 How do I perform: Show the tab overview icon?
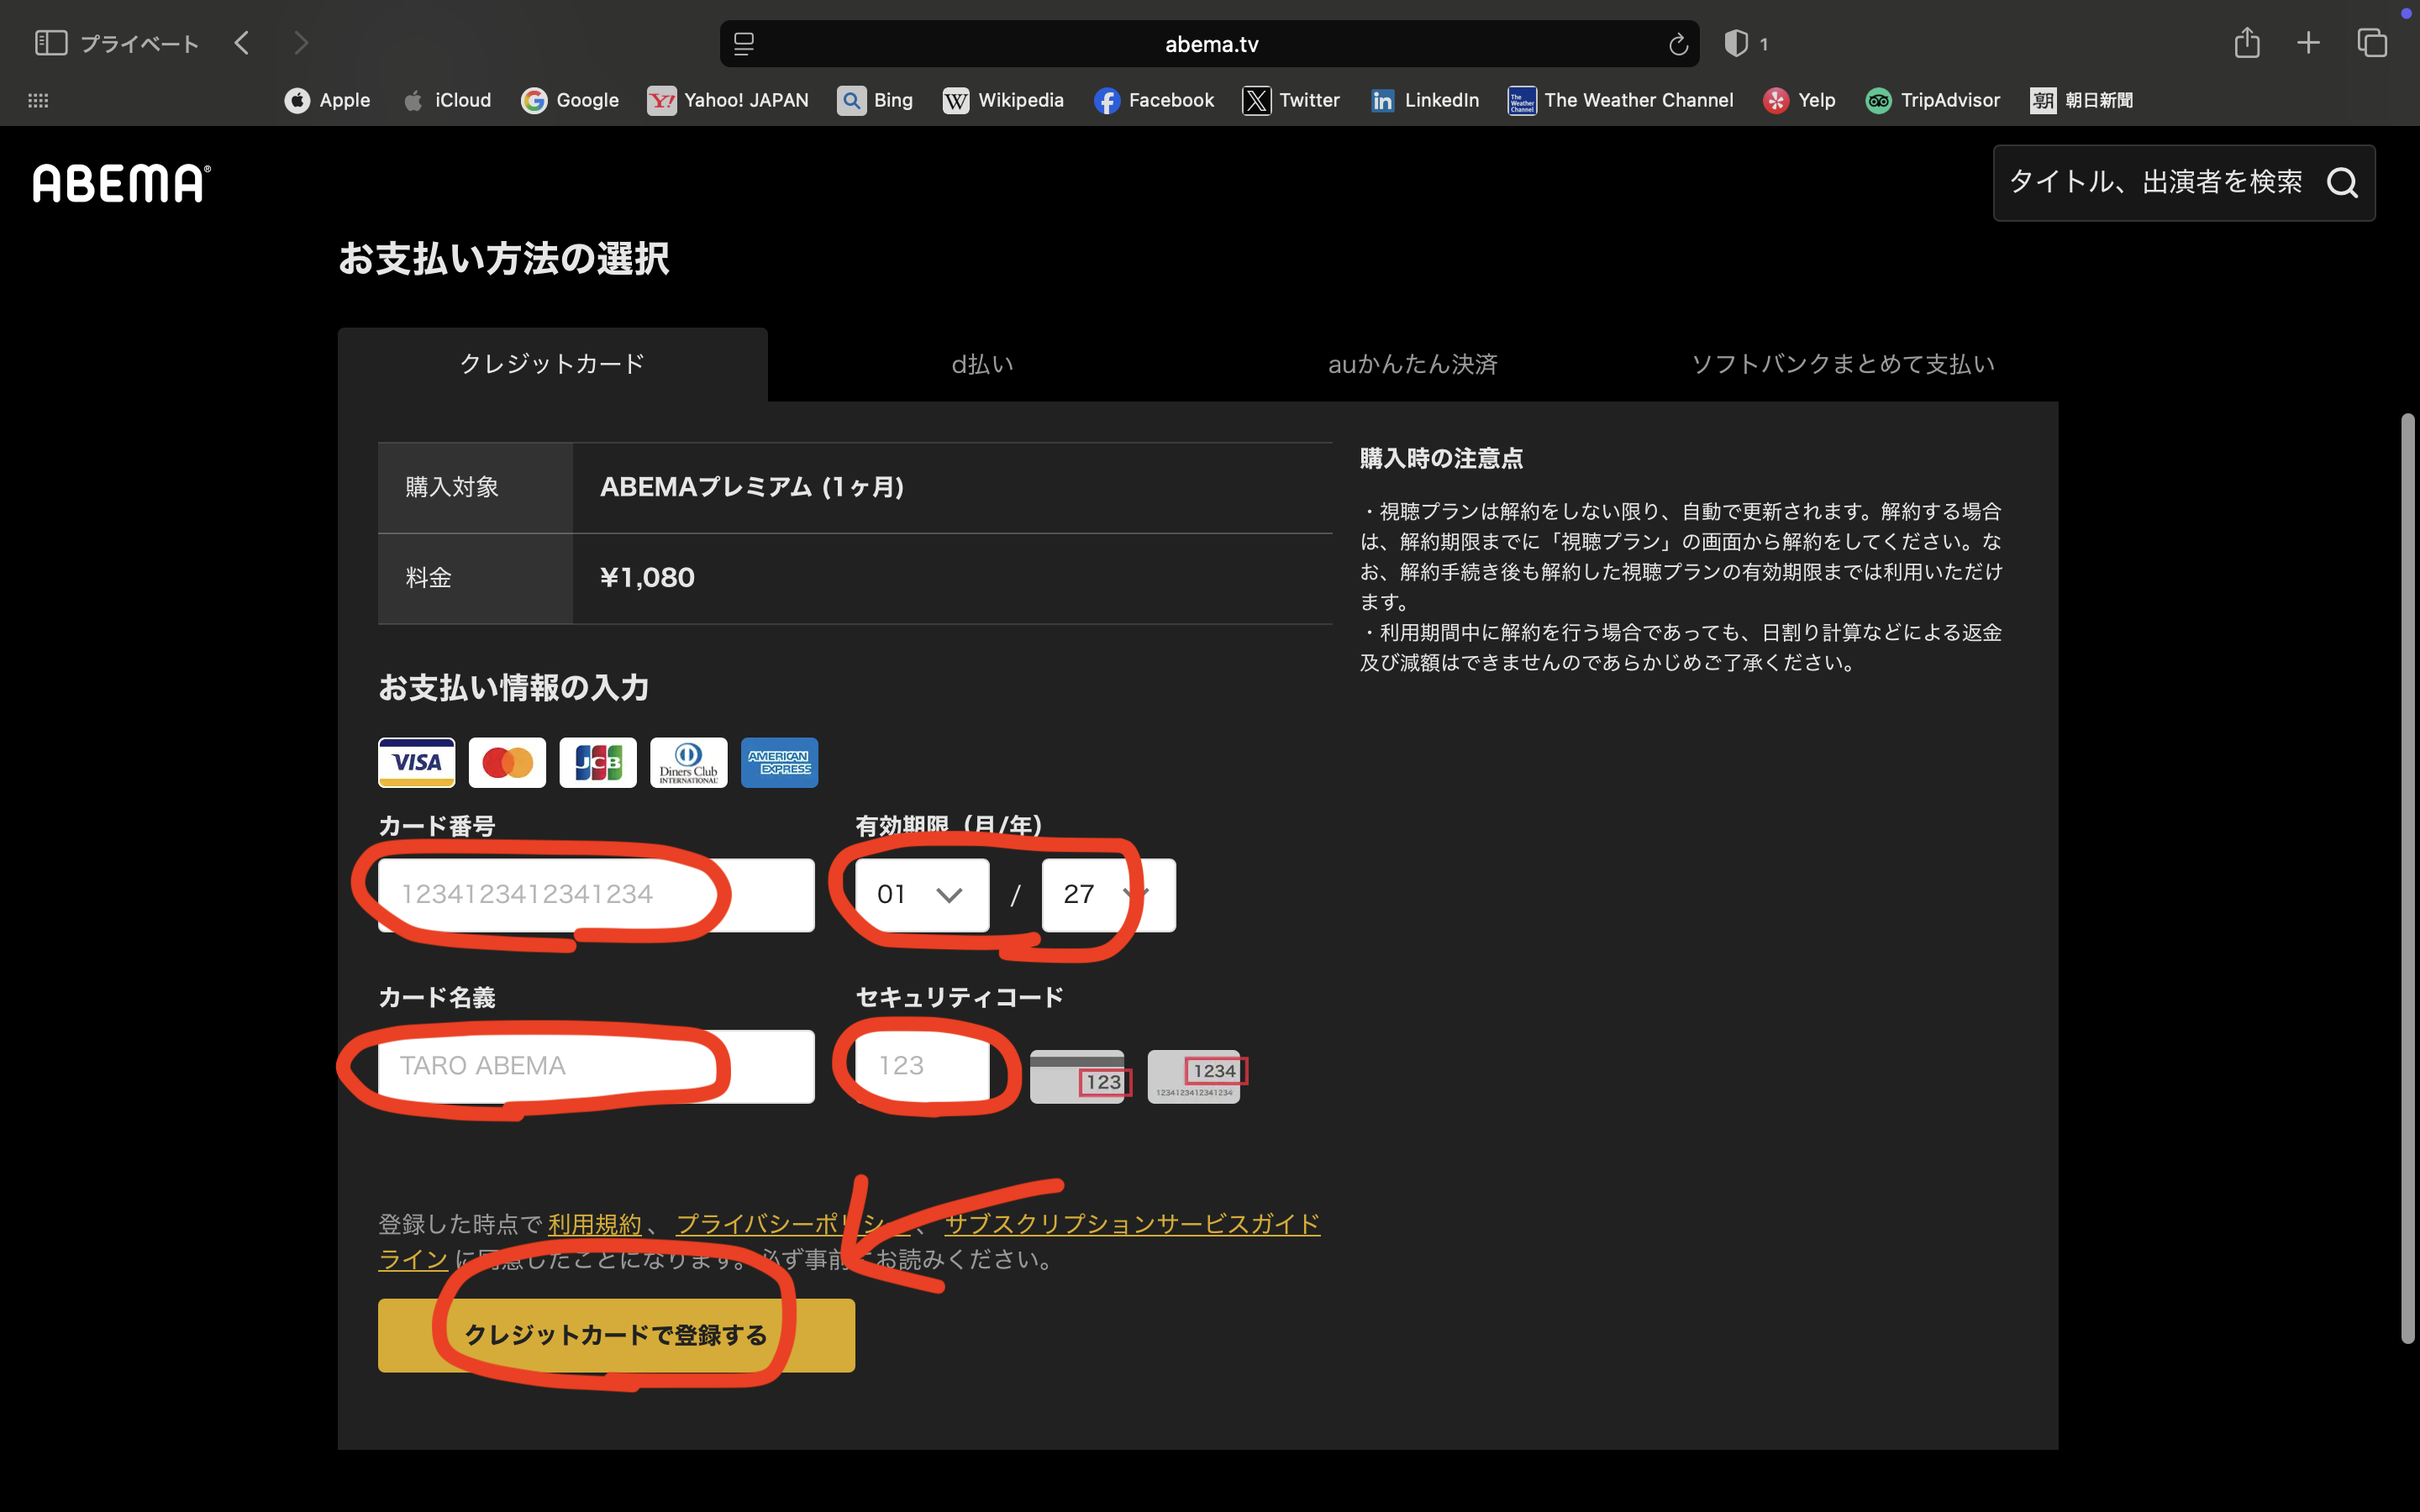click(x=2372, y=43)
